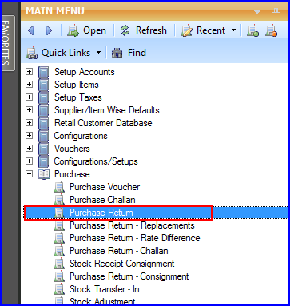
Task: Select the Vouchers label
Action: point(72,149)
